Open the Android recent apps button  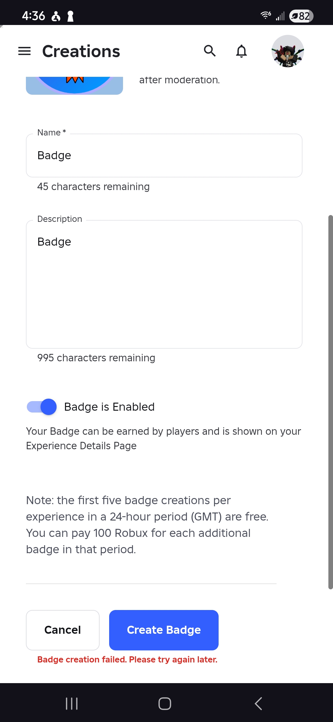(72, 703)
